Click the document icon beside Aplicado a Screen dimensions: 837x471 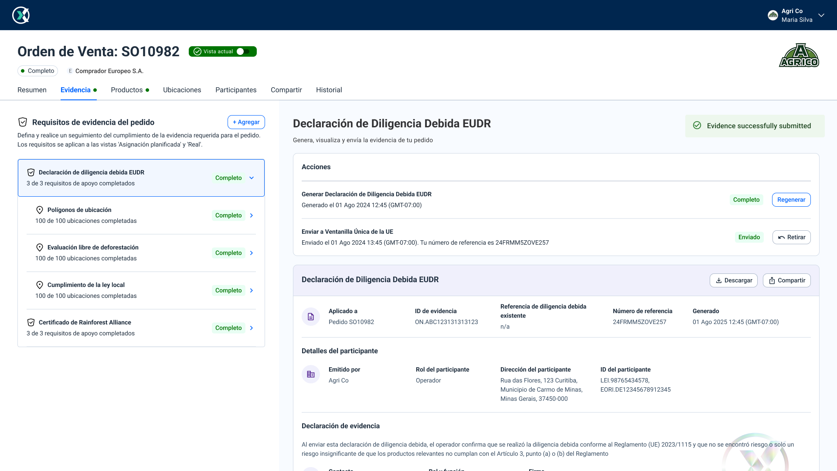(x=311, y=317)
